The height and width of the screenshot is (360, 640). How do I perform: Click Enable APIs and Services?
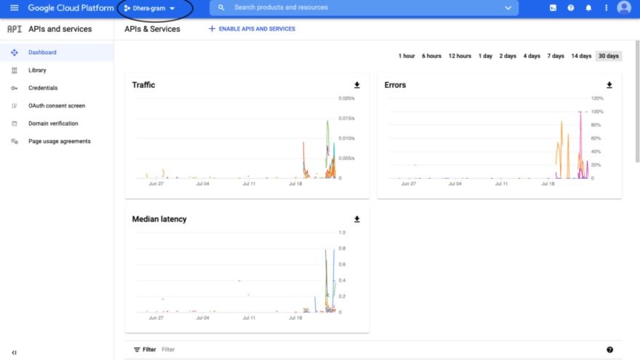(x=252, y=29)
